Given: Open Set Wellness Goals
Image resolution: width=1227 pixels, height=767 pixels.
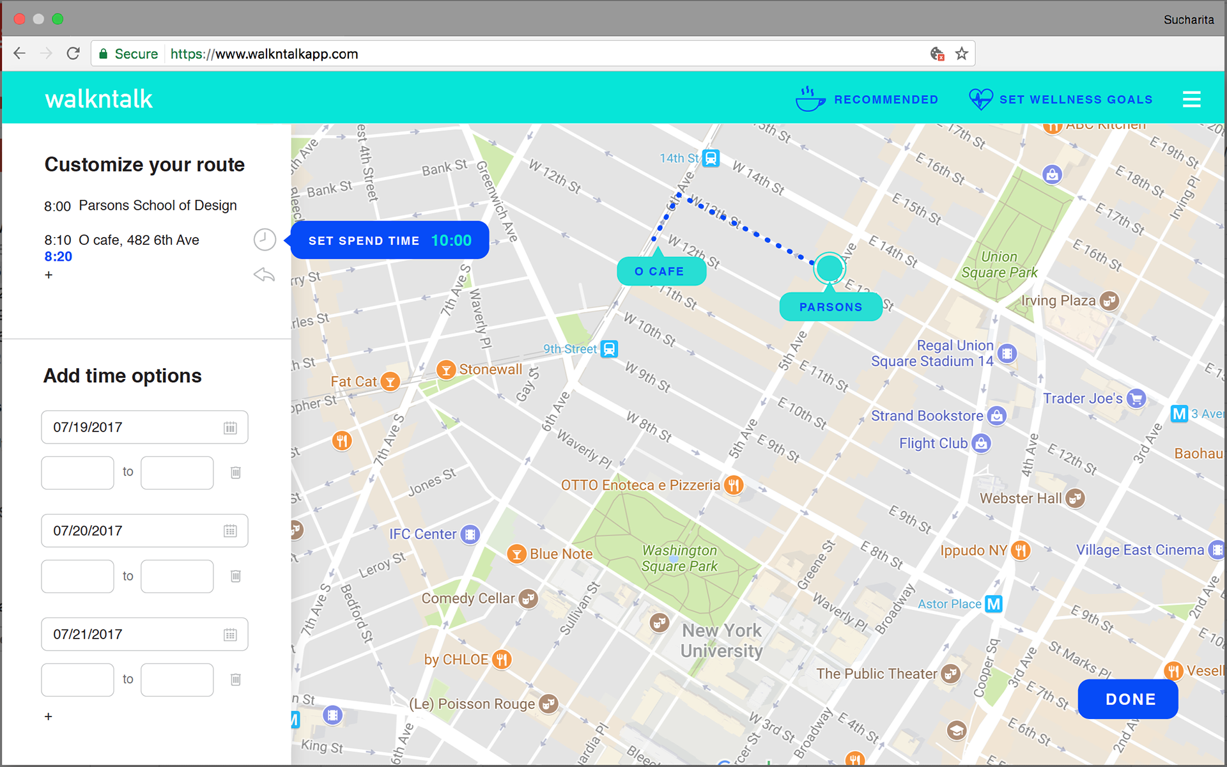Looking at the screenshot, I should [1061, 99].
